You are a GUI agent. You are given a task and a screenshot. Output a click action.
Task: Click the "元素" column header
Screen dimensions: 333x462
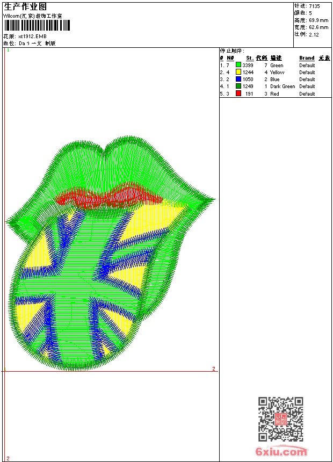[x=324, y=58]
